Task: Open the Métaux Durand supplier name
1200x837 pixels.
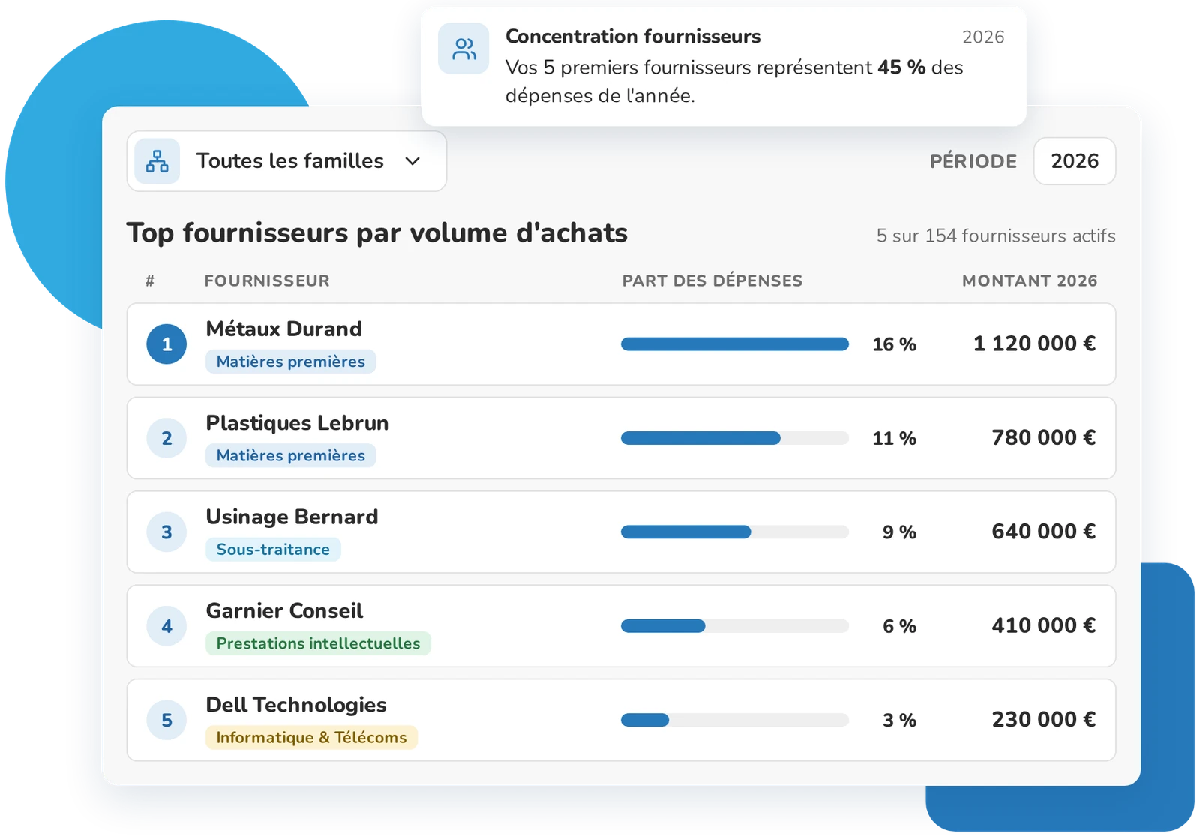Action: (x=283, y=328)
